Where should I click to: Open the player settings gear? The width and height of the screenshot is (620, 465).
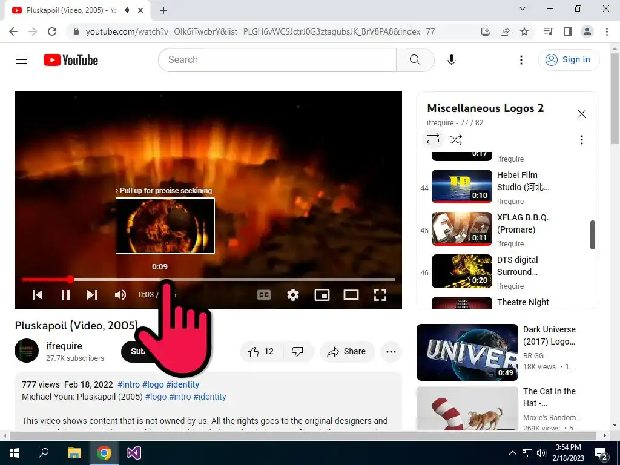pyautogui.click(x=292, y=295)
